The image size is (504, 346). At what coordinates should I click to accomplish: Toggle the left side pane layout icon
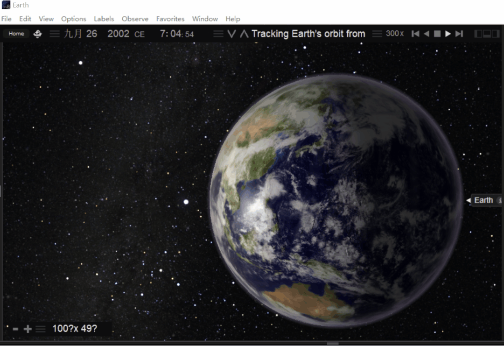(478, 34)
